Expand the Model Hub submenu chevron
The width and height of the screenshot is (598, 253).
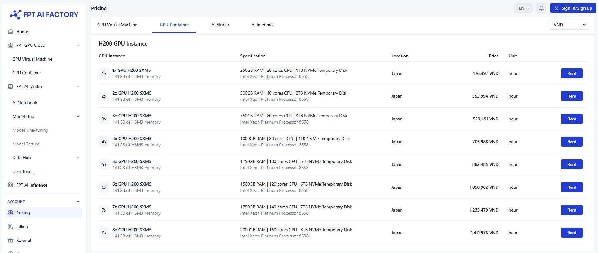coord(78,116)
